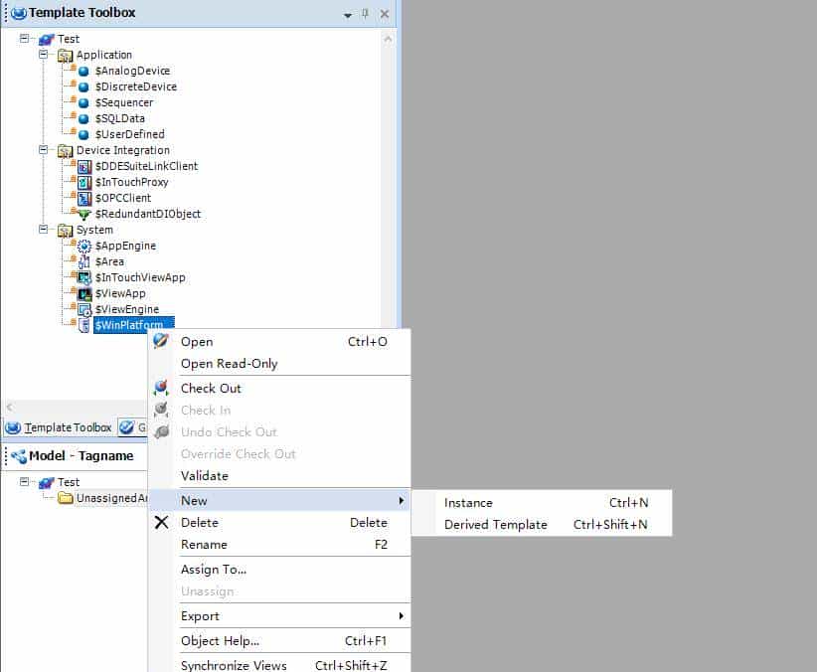817x672 pixels.
Task: Collapse the System tree node
Action: (x=42, y=230)
